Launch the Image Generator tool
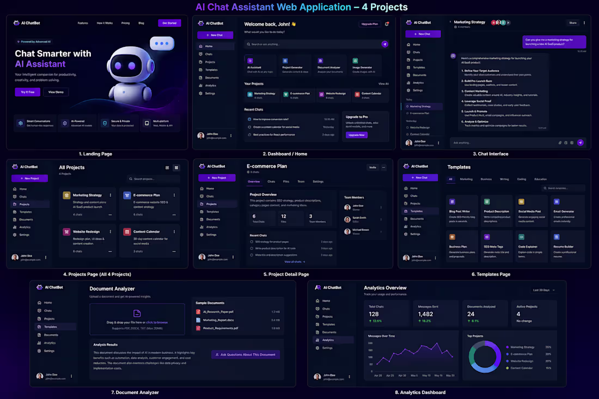 [x=355, y=61]
